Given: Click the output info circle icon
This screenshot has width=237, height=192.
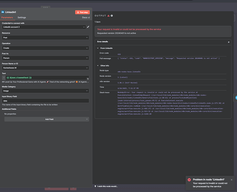Looking at the screenshot, I should [x=112, y=16].
